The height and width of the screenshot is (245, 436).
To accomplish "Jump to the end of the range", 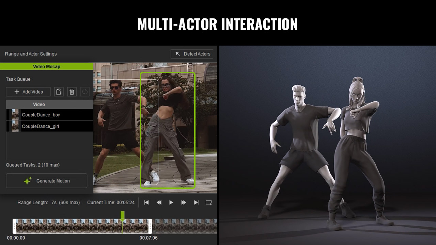I will pyautogui.click(x=196, y=202).
